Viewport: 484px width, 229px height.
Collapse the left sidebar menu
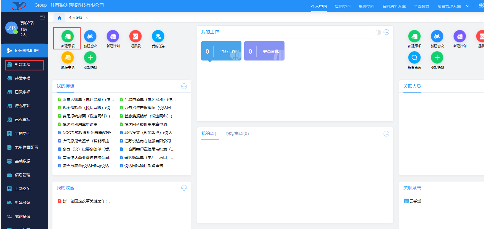[42, 17]
